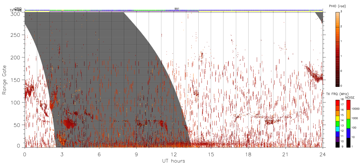Click the 14 value on TX FRQ scale
The height and width of the screenshot is (167, 363).
point(341,120)
